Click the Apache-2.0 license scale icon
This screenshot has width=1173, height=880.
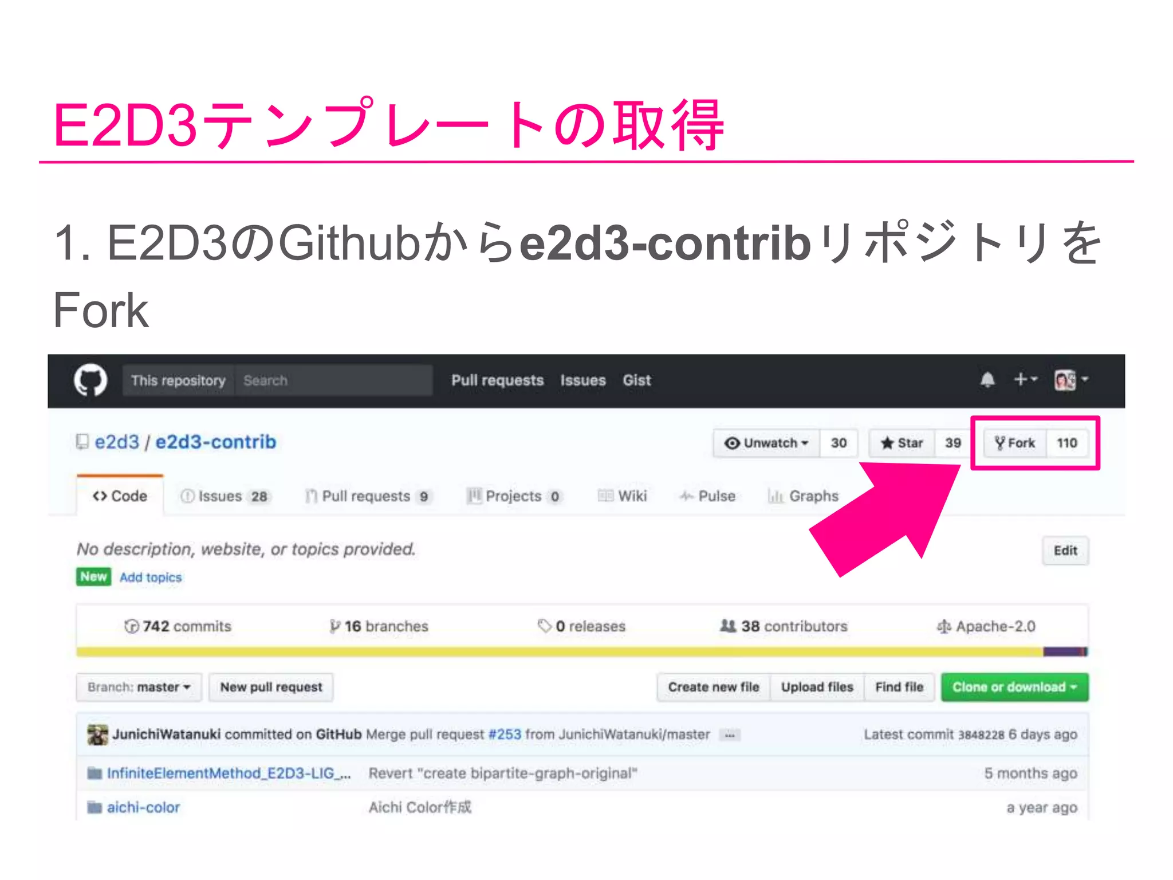coord(944,627)
